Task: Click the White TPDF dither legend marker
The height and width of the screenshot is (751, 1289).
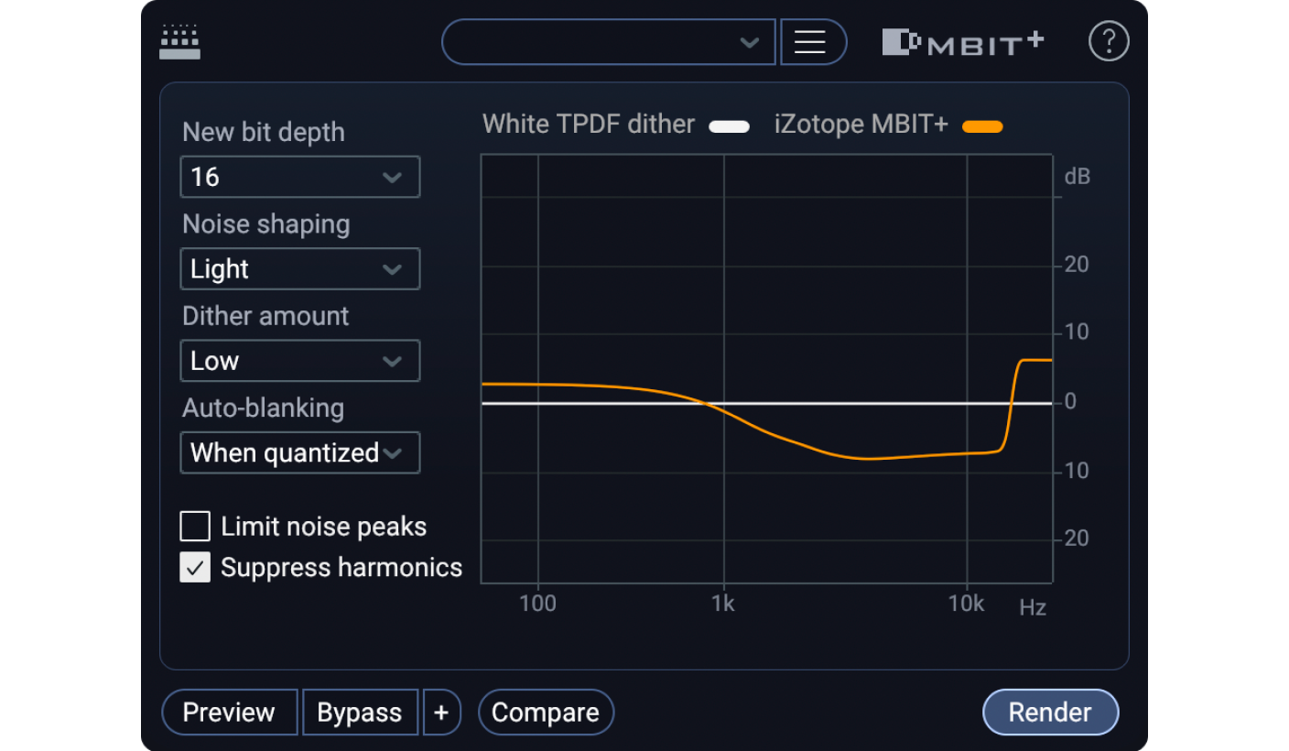Action: [x=729, y=125]
